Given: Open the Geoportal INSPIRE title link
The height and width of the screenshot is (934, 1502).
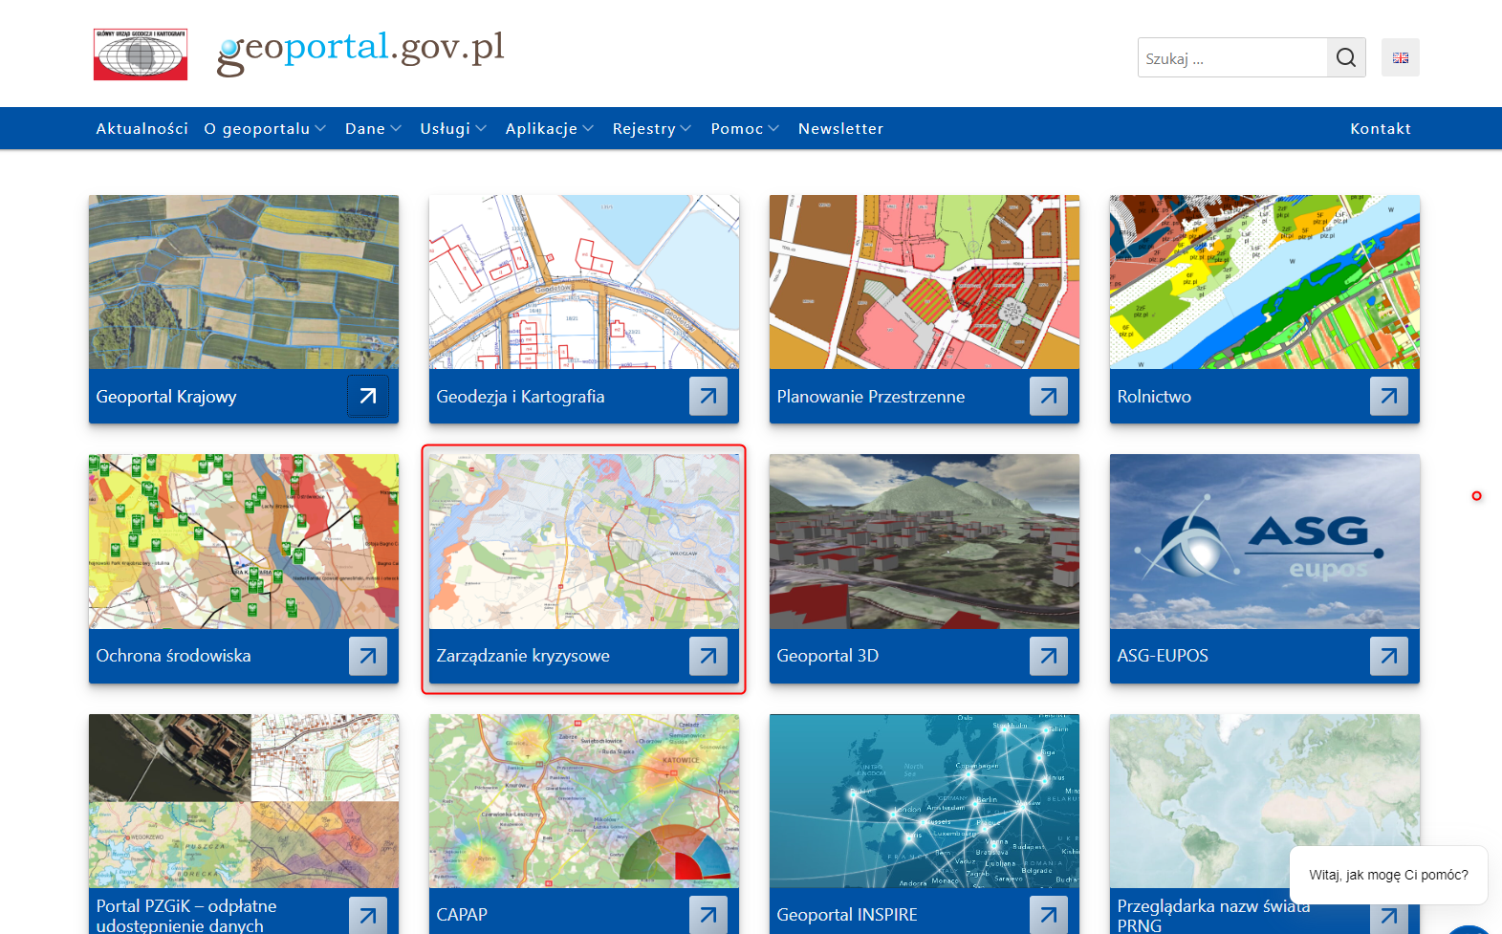Looking at the screenshot, I should 847,915.
